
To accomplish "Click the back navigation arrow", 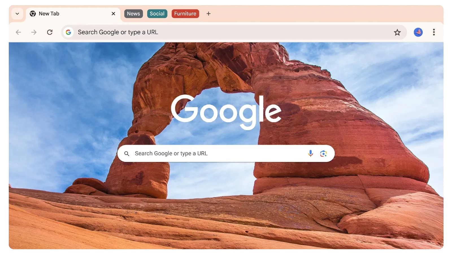I will coord(18,32).
